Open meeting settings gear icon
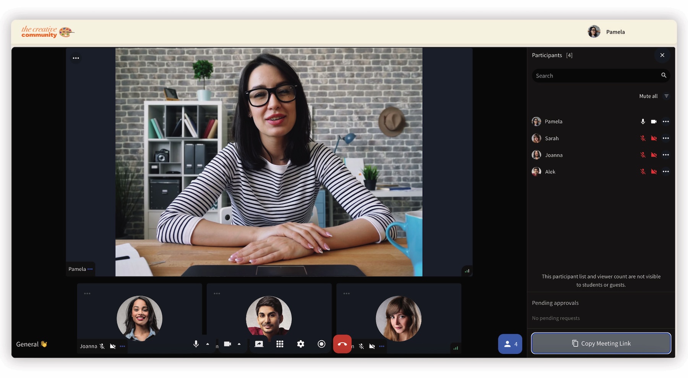 click(x=301, y=344)
